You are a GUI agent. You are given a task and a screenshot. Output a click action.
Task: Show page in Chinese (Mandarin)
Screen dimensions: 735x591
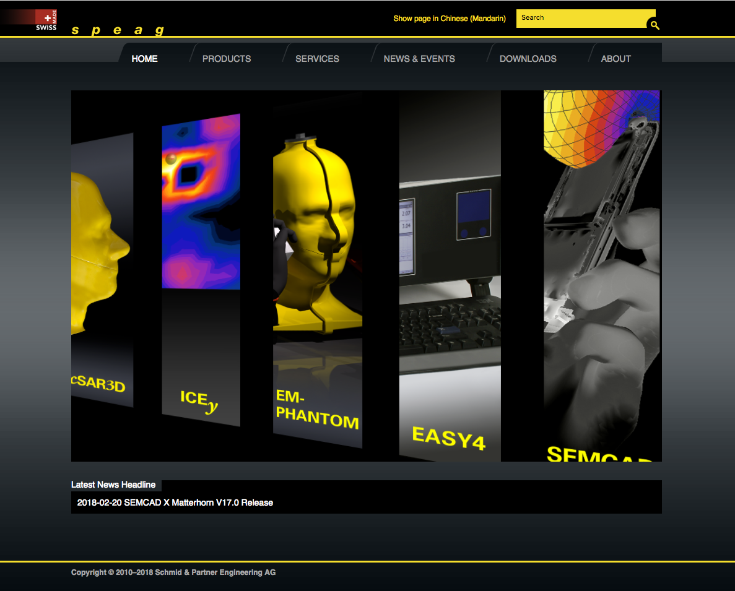point(449,19)
